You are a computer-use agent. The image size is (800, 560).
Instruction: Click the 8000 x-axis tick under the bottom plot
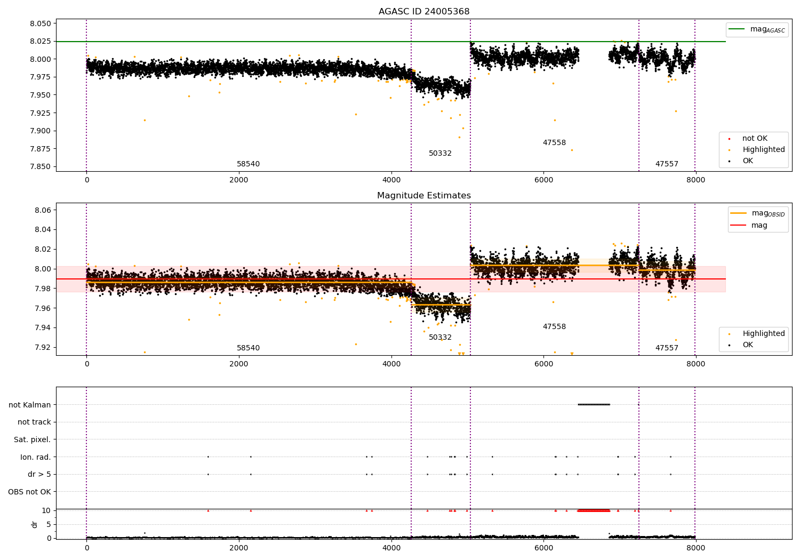pyautogui.click(x=695, y=548)
